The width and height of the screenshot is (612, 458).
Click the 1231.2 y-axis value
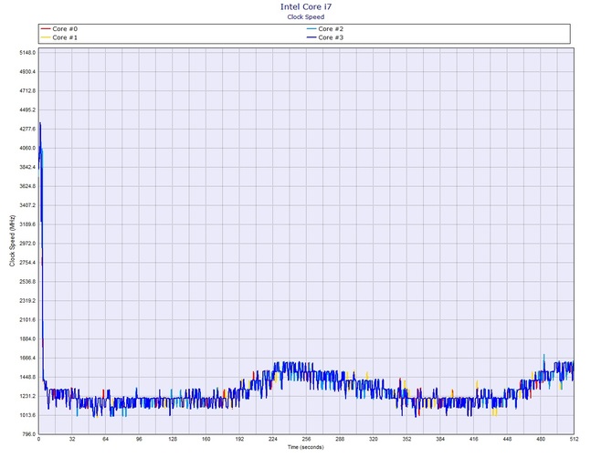coord(27,396)
